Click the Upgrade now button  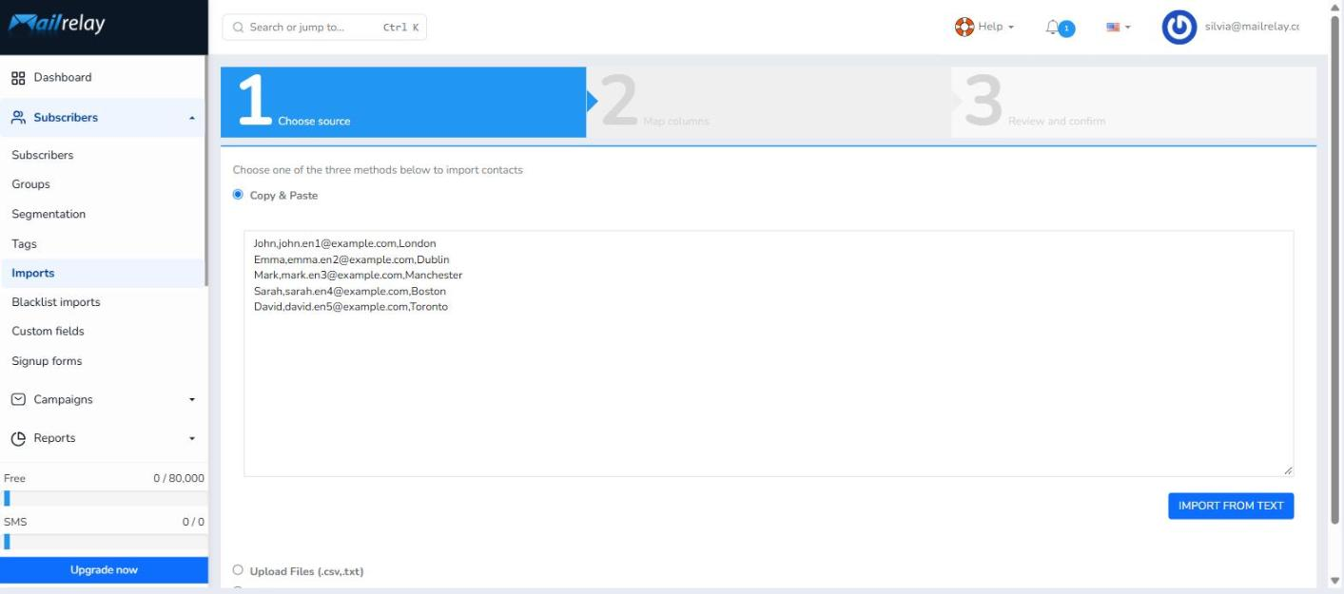pyautogui.click(x=104, y=570)
